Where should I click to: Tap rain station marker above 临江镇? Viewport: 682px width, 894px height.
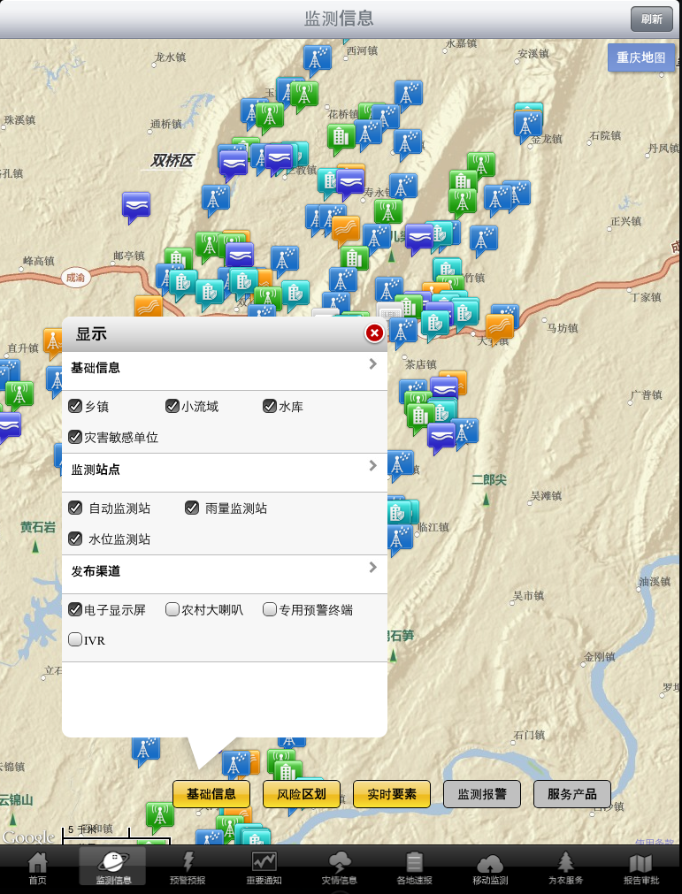[x=400, y=539]
